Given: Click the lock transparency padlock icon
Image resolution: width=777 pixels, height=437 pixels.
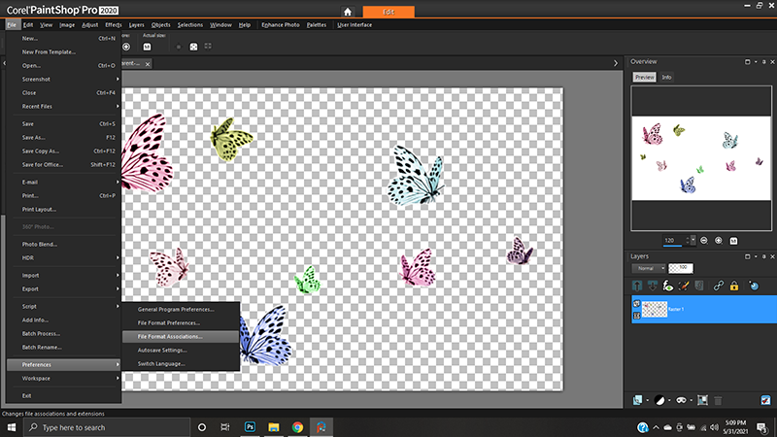Looking at the screenshot, I should pos(733,286).
